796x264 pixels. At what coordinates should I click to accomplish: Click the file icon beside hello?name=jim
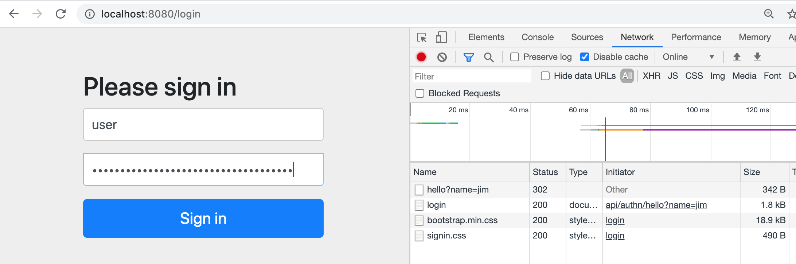coord(419,190)
